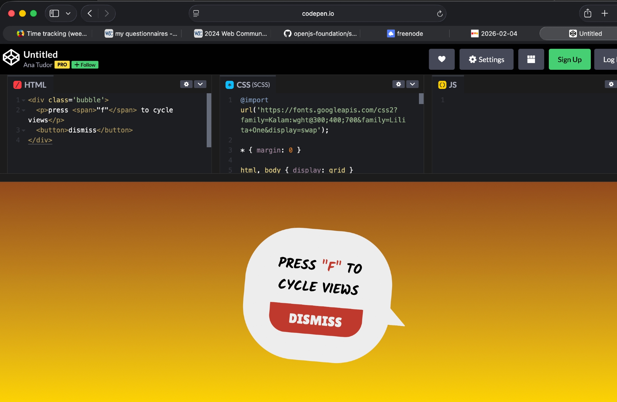617x402 pixels.
Task: Collapse the div.bubble code fold arrow
Action: tap(23, 100)
